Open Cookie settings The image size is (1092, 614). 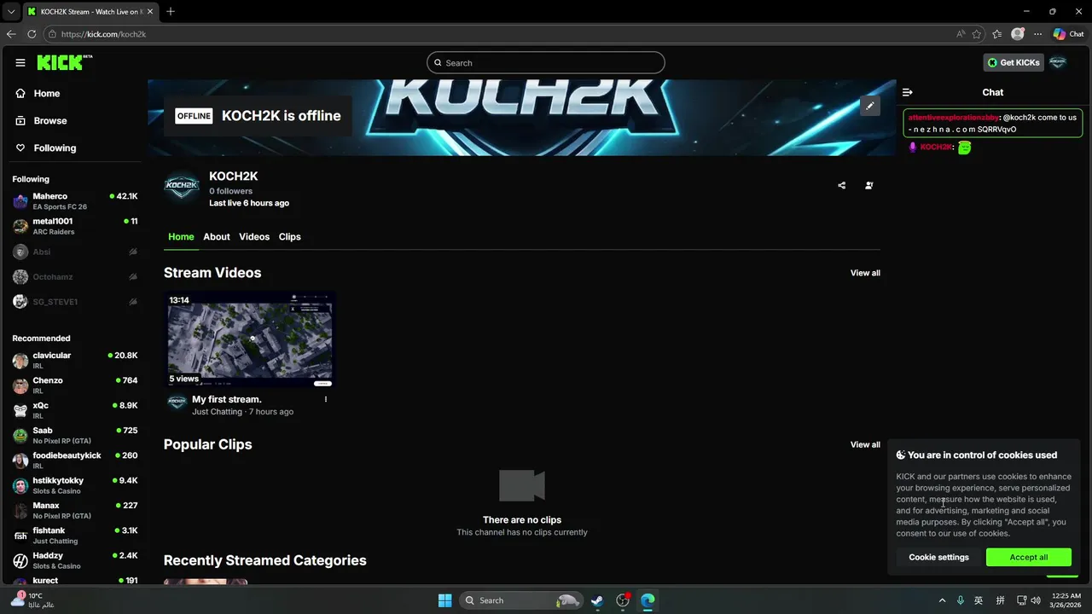click(938, 557)
